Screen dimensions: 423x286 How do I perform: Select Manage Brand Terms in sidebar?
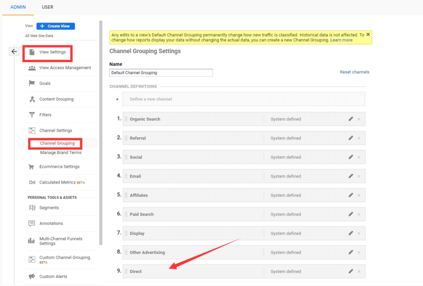60,152
